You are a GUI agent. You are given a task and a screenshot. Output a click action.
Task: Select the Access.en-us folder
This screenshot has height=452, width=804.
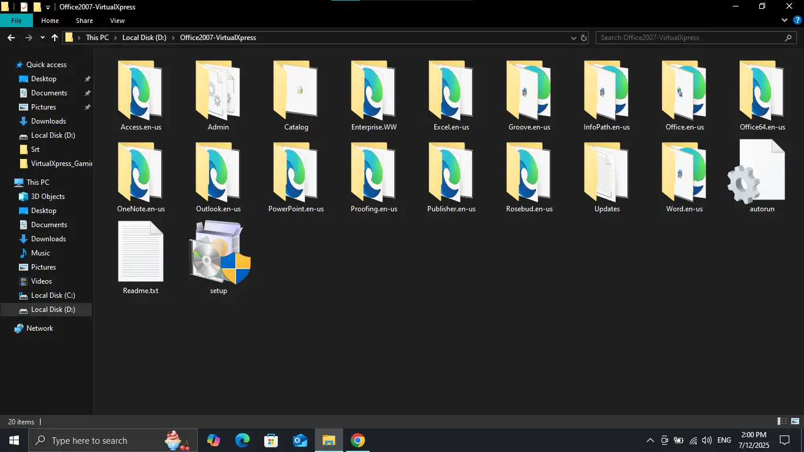coord(141,96)
